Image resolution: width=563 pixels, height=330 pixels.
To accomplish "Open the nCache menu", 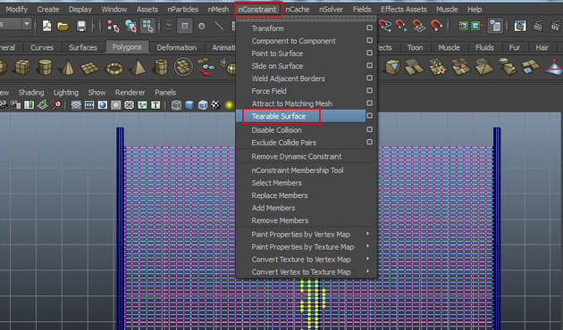I will pos(298,9).
